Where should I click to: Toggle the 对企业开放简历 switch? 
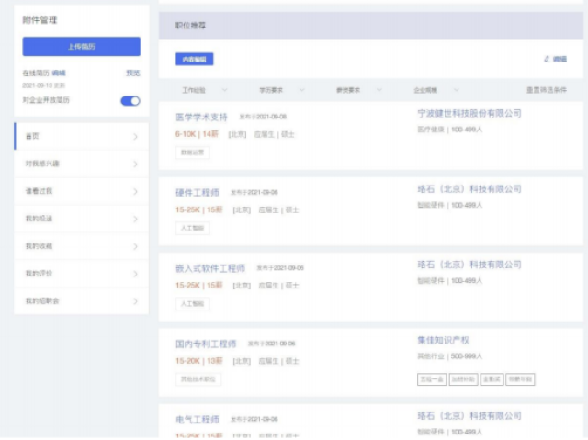pyautogui.click(x=130, y=101)
